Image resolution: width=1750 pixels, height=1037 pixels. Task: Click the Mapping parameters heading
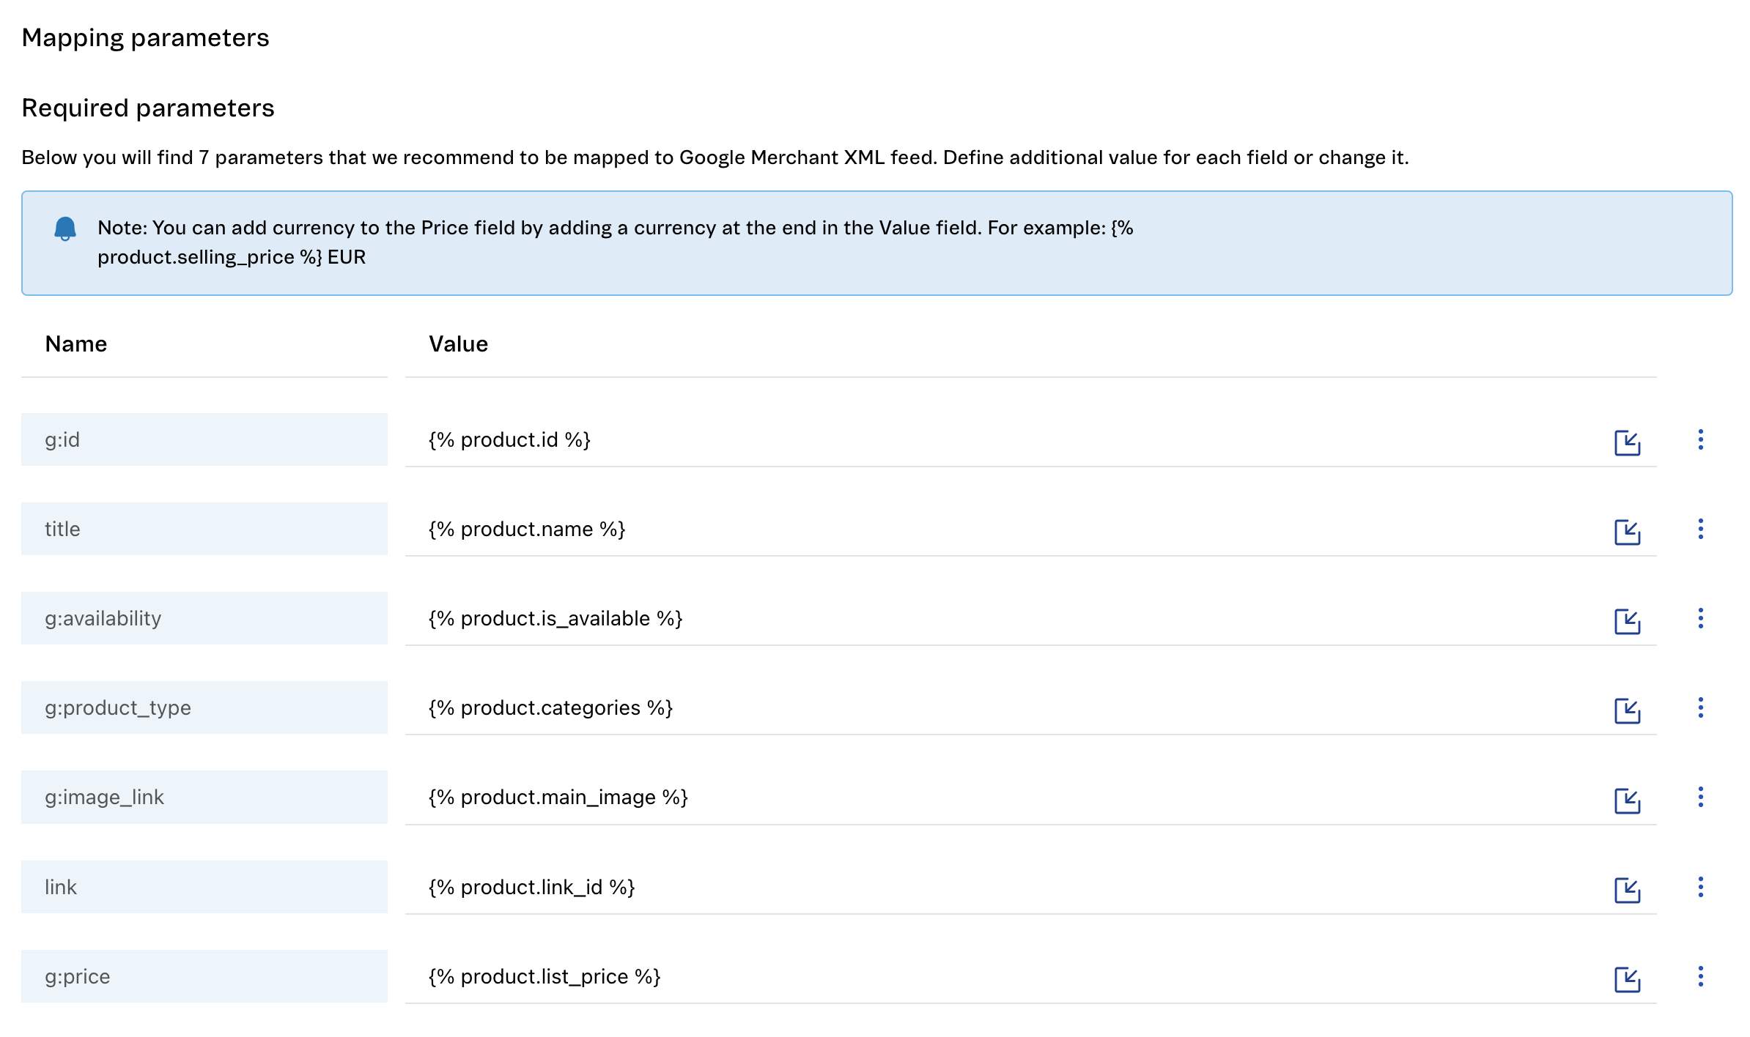pos(145,38)
